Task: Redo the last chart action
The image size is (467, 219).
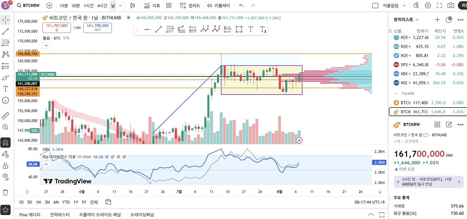Action: pyautogui.click(x=253, y=5)
